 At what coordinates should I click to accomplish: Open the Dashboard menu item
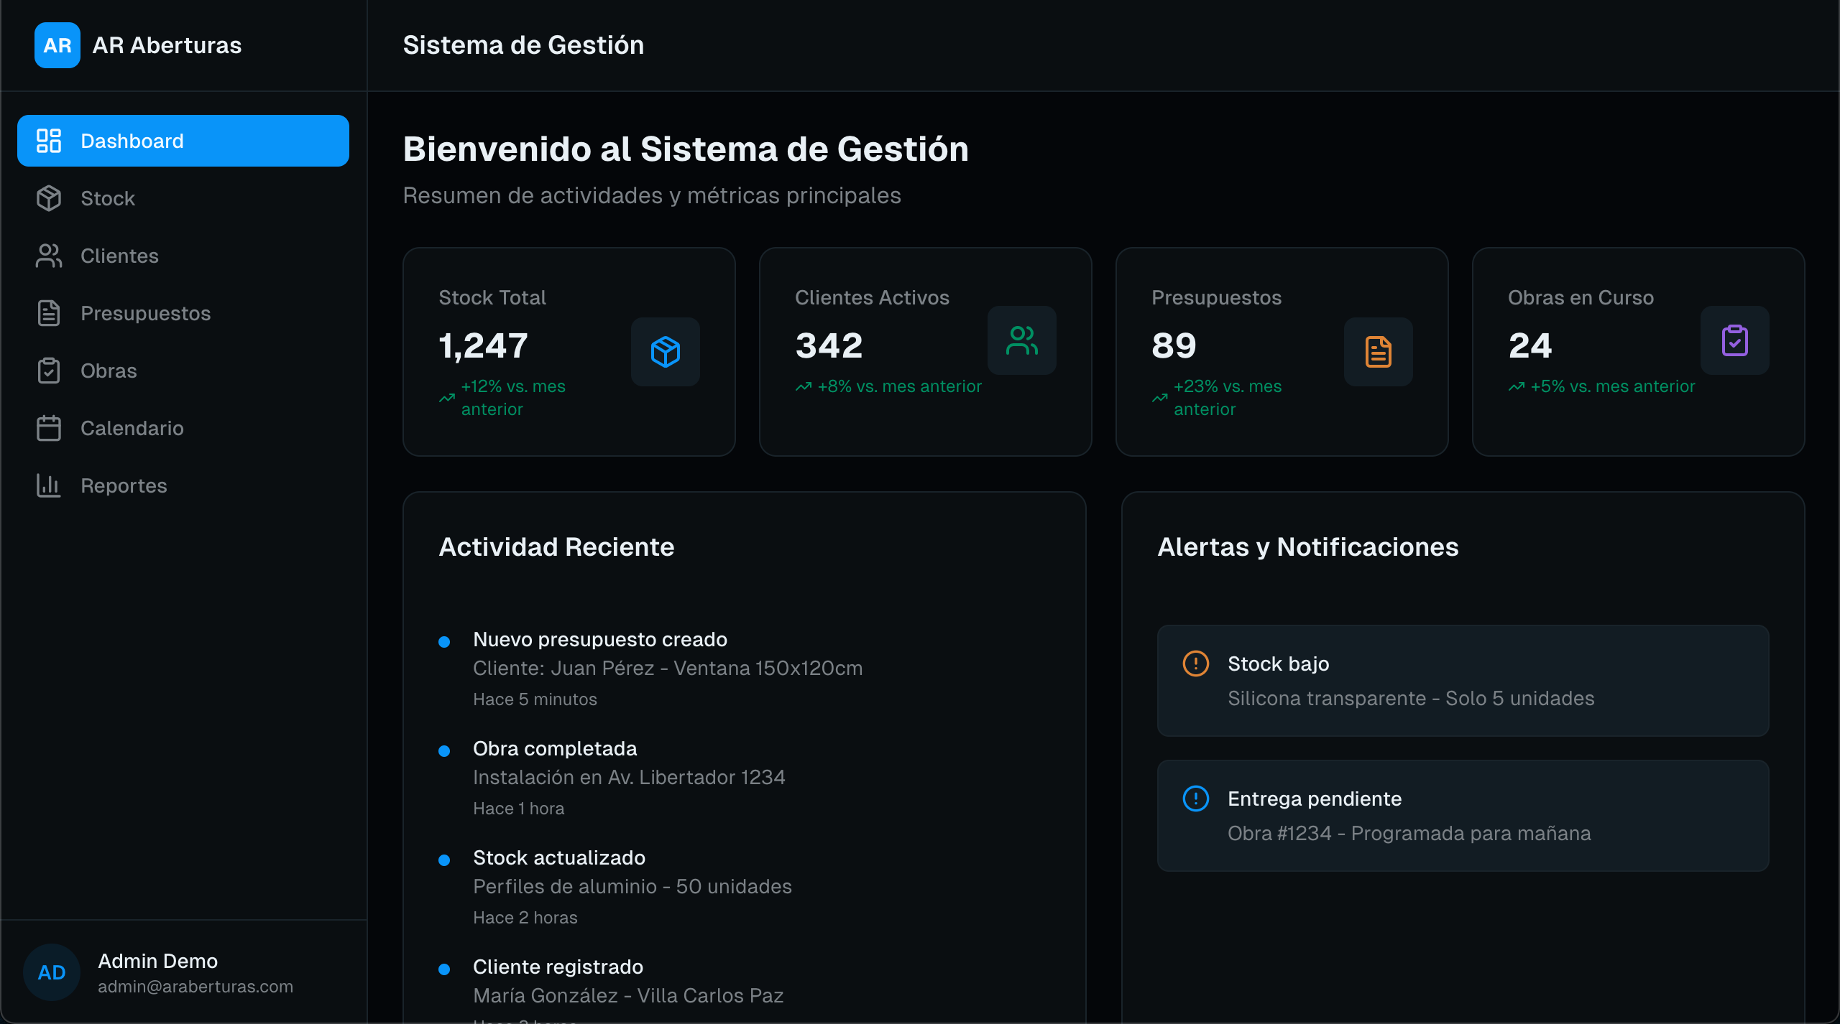click(x=183, y=141)
